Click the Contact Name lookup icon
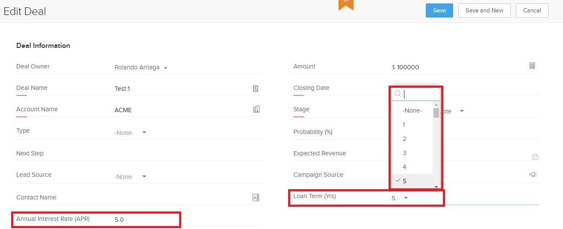Viewport: 563px width, 229px height. pos(256,197)
